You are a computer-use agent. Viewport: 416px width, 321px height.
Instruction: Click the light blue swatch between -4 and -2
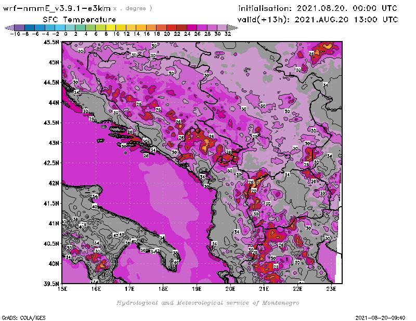click(50, 28)
